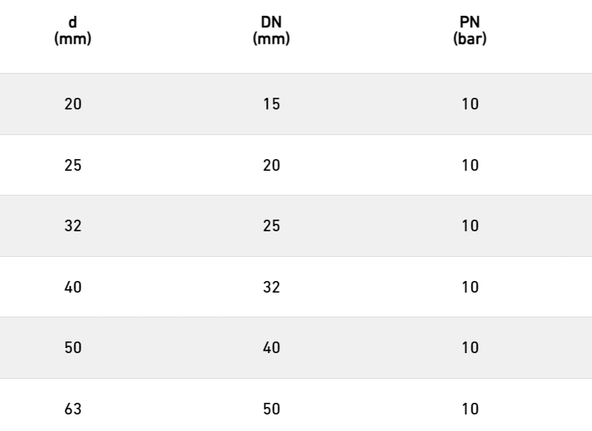Select the d value 20 cell
This screenshot has height=431, width=592.
tap(73, 104)
